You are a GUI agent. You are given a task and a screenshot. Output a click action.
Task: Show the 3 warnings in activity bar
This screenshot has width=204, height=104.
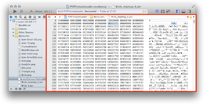tap(144, 12)
